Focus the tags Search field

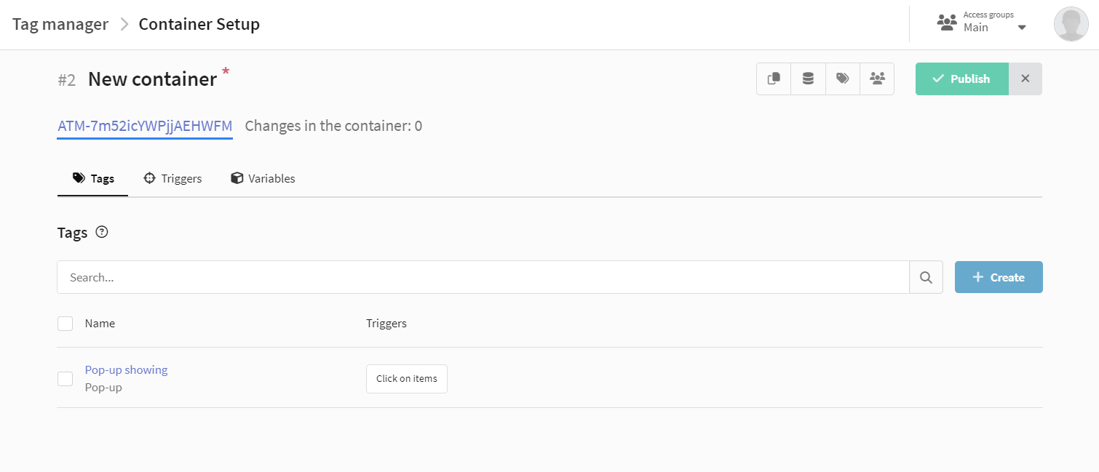(x=483, y=277)
